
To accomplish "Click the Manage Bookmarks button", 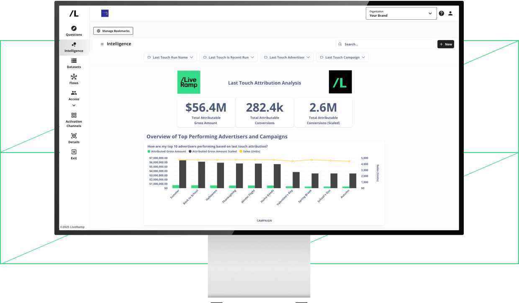I will click(x=113, y=31).
